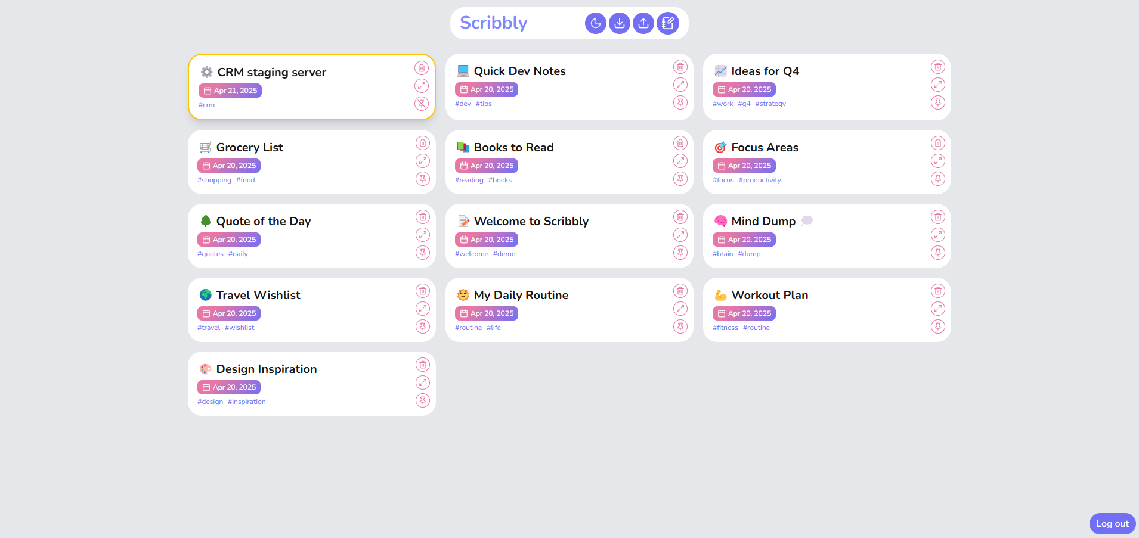Image resolution: width=1139 pixels, height=538 pixels.
Task: Delete the Quote of the Day note
Action: tap(423, 217)
